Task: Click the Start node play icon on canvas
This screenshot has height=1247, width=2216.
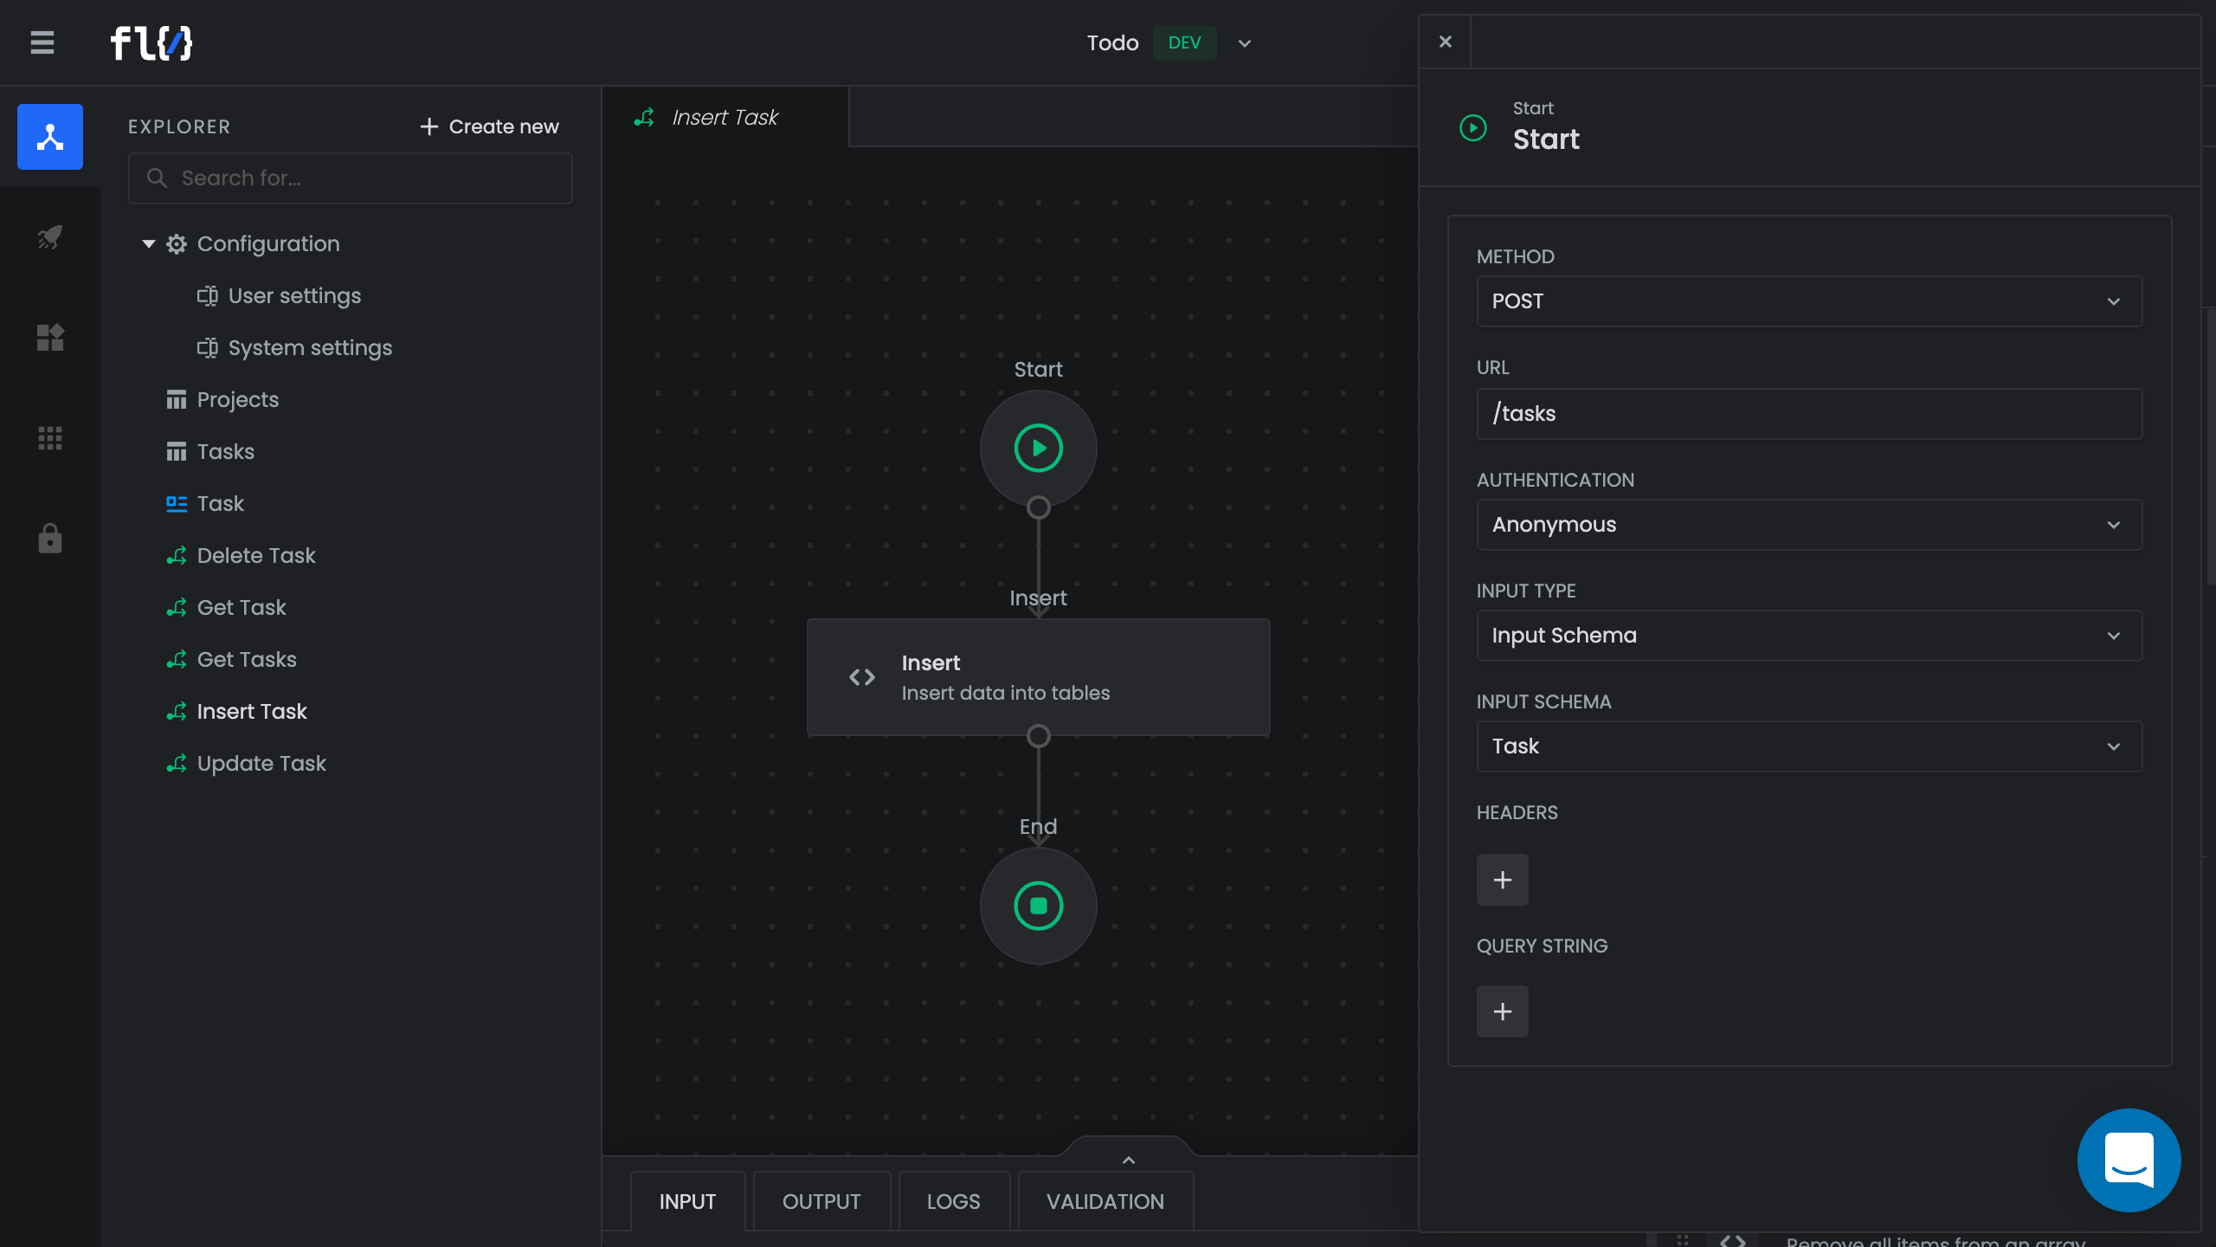Action: point(1038,449)
